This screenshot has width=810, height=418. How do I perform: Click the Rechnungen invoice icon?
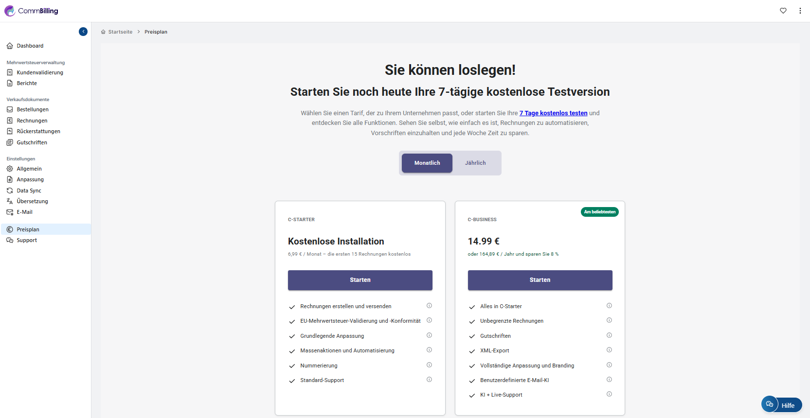(x=10, y=121)
